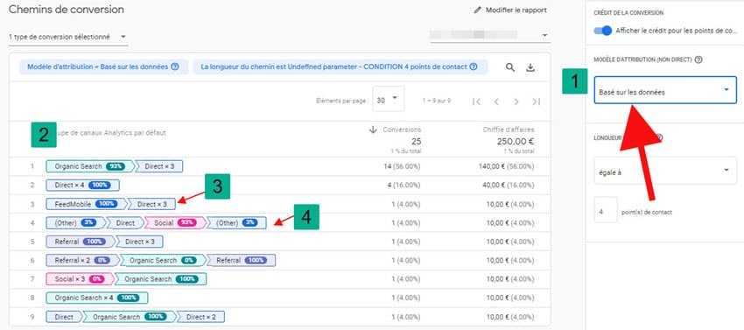The width and height of the screenshot is (744, 330).
Task: Click Organic Search × 4 100% chip
Action: [97, 298]
